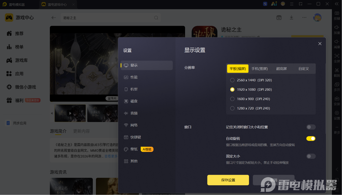This screenshot has height=195, width=342.
Task: Click 保存设置 button
Action: pos(228,180)
